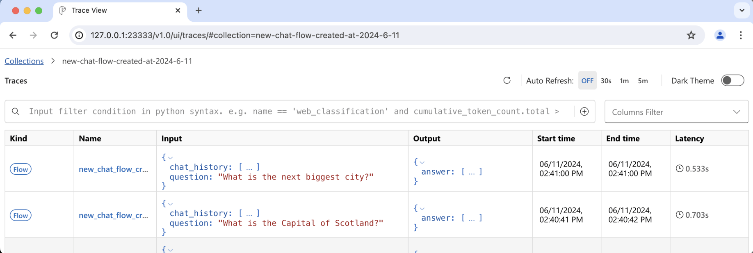This screenshot has height=253, width=753.
Task: Click the search magnifier icon in filter bar
Action: click(16, 112)
